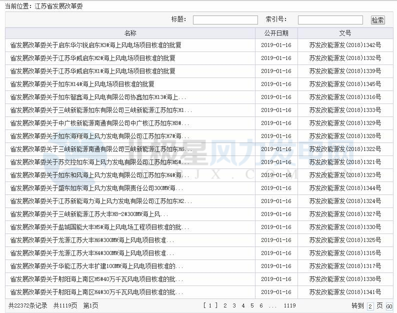Click the page number jump input box
This screenshot has height=313, width=397.
370,306
